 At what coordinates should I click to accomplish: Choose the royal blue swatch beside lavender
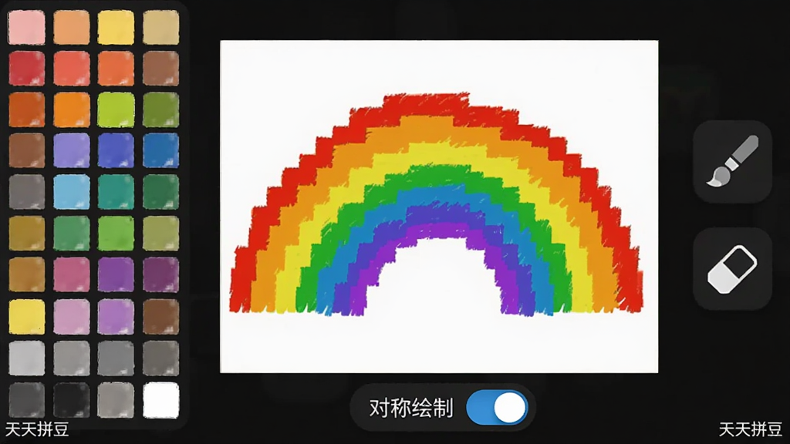116,150
